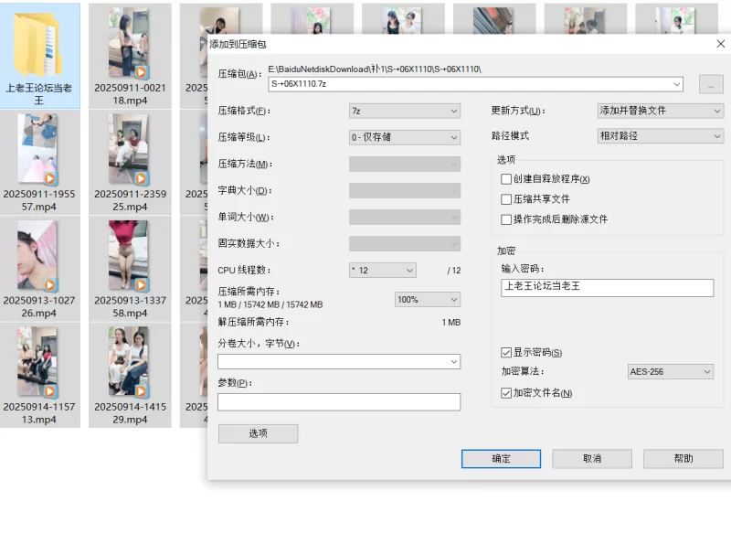Select video file 20250911-195557.mp4
This screenshot has height=533, width=731.
point(39,163)
